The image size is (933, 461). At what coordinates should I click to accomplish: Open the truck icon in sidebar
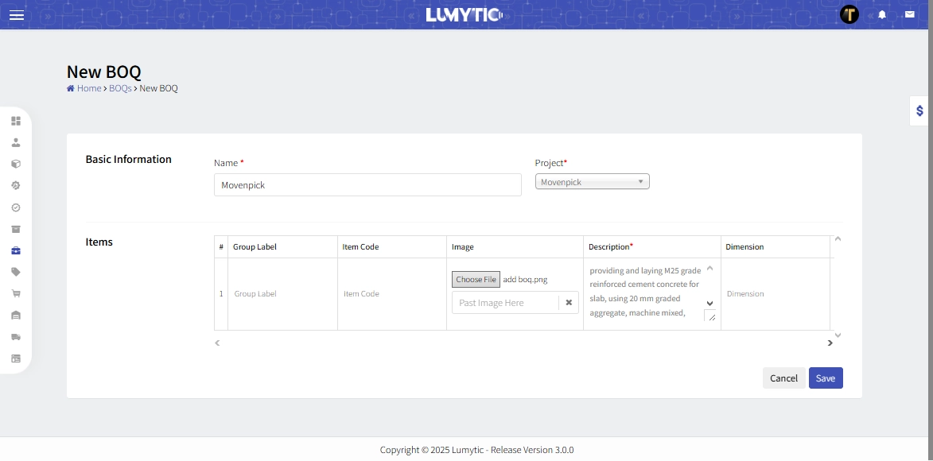click(16, 337)
